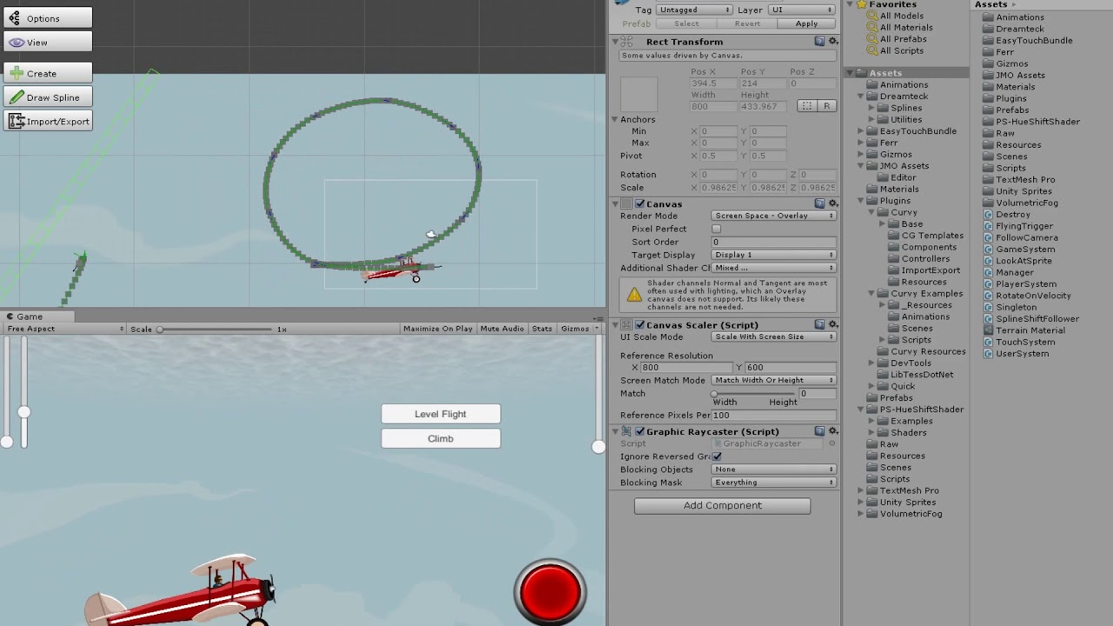Open Canvas Scaler gear settings menu
This screenshot has height=626, width=1113.
[833, 324]
